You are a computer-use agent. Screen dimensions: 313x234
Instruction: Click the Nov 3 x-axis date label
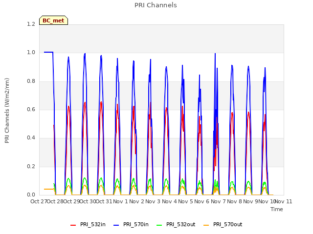[153, 201]
